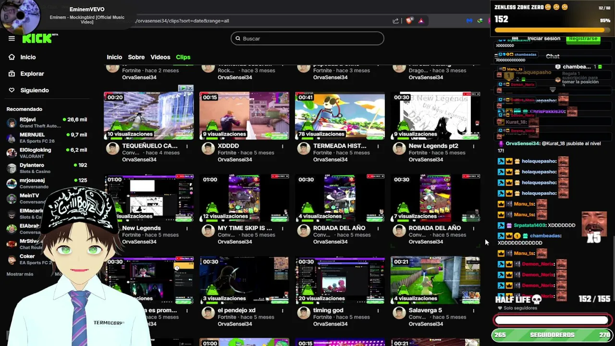This screenshot has height=346, width=615.
Task: Click ElGlogloking's avatar in Recomendado
Action: click(12, 153)
